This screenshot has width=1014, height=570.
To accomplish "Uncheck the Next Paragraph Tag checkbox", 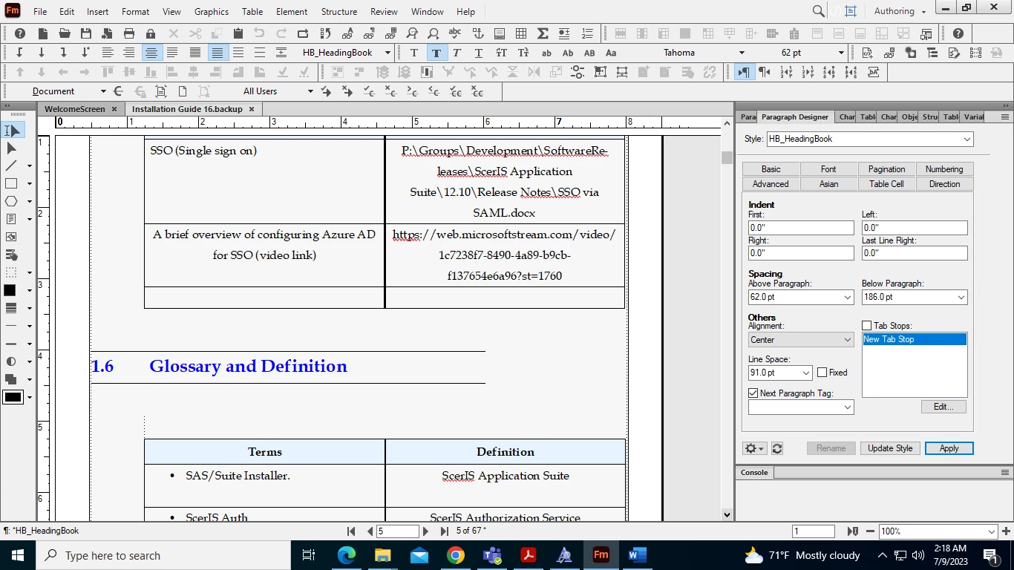I will click(753, 393).
